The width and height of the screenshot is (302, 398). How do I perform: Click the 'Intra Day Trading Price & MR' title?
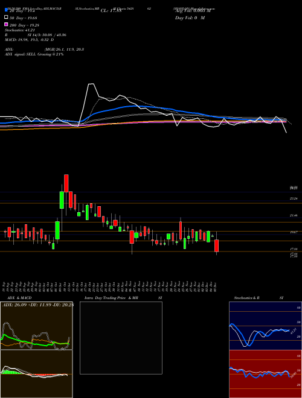[111, 298]
